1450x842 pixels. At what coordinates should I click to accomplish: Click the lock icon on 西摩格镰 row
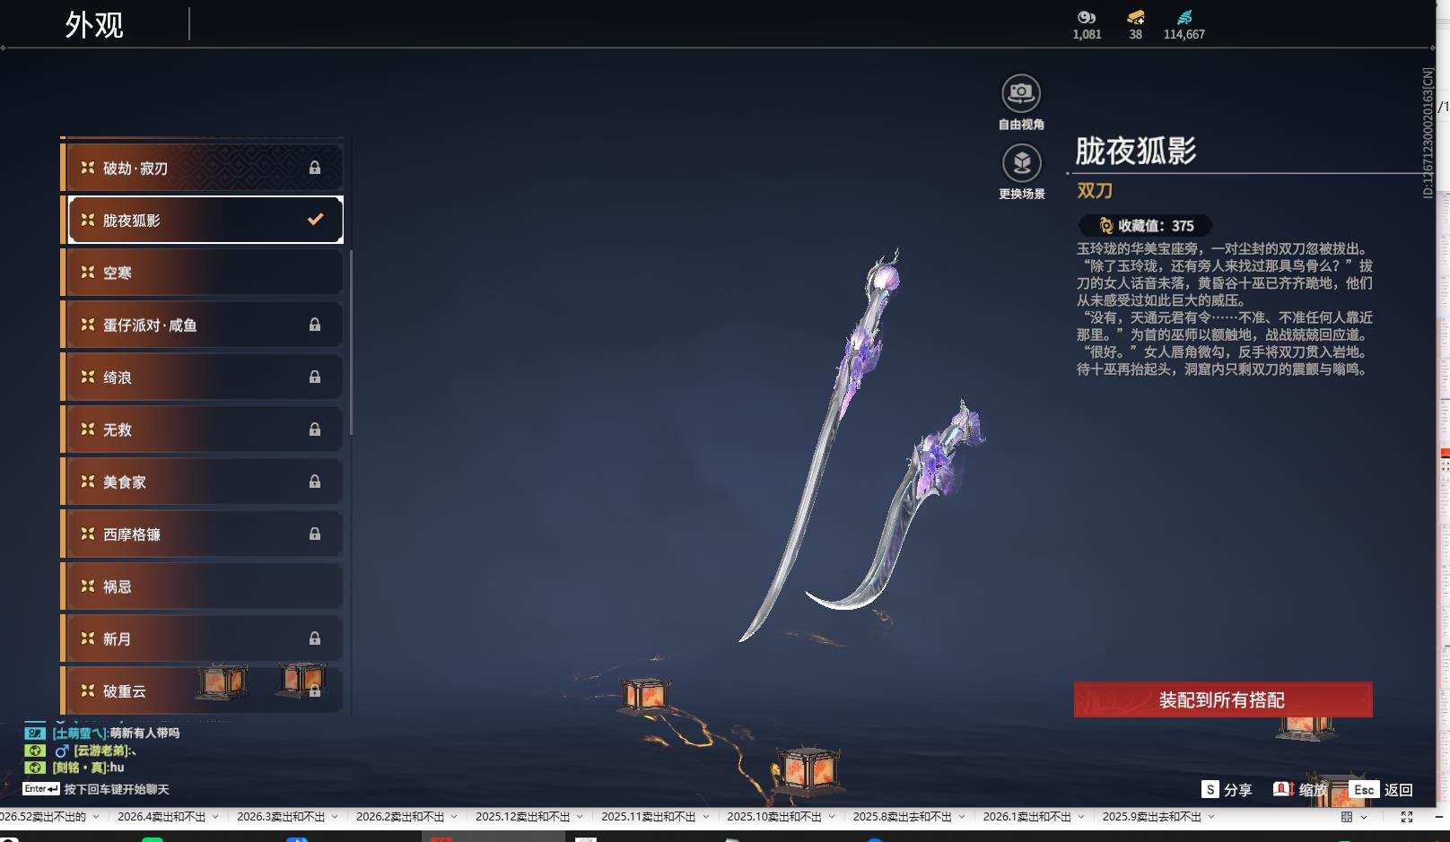(x=315, y=534)
